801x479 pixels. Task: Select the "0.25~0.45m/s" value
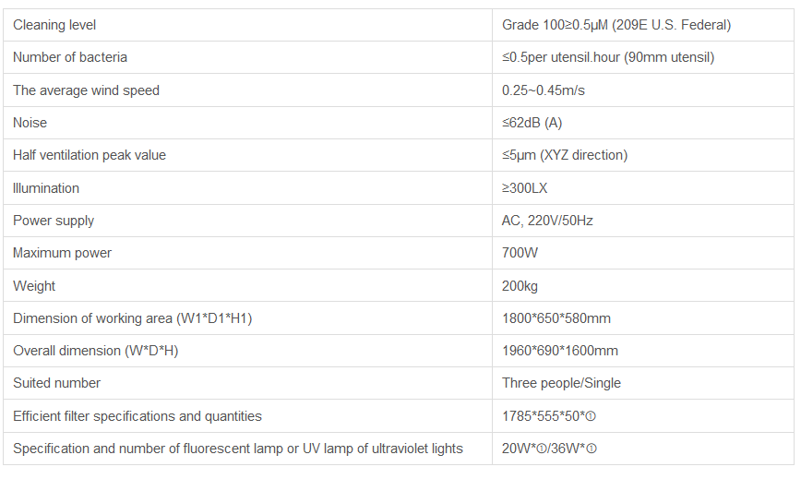pos(544,90)
